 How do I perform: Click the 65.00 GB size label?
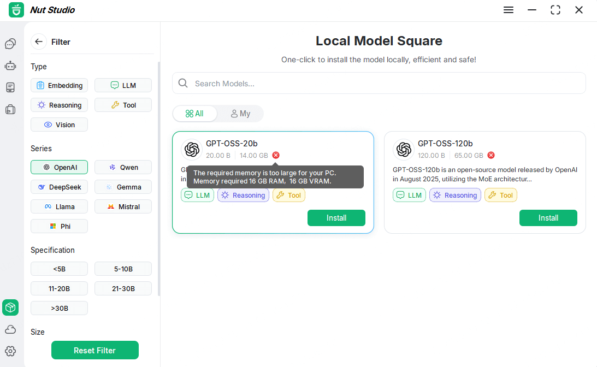(x=469, y=155)
